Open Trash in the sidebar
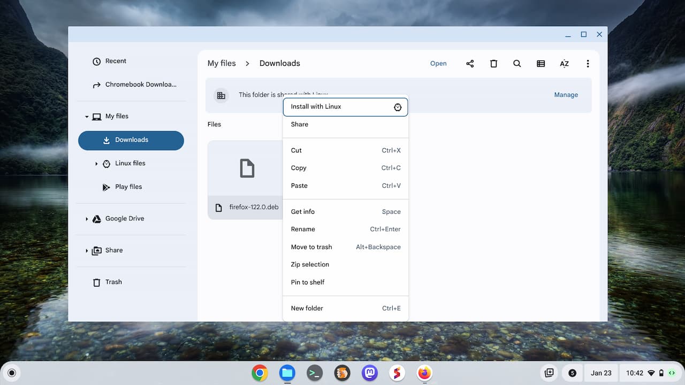This screenshot has width=685, height=385. click(x=131, y=282)
